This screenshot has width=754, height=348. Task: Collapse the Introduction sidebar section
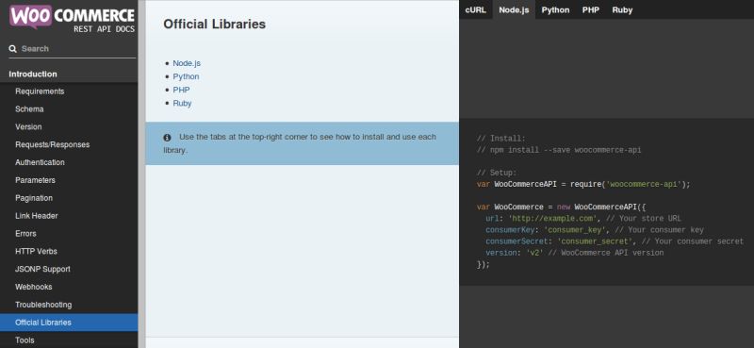click(69, 74)
